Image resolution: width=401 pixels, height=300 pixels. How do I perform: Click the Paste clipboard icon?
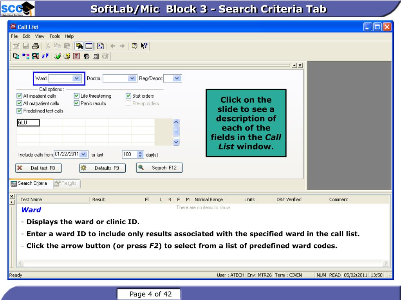(67, 46)
